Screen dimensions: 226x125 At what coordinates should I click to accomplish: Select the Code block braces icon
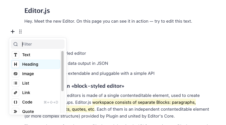pos(16,102)
